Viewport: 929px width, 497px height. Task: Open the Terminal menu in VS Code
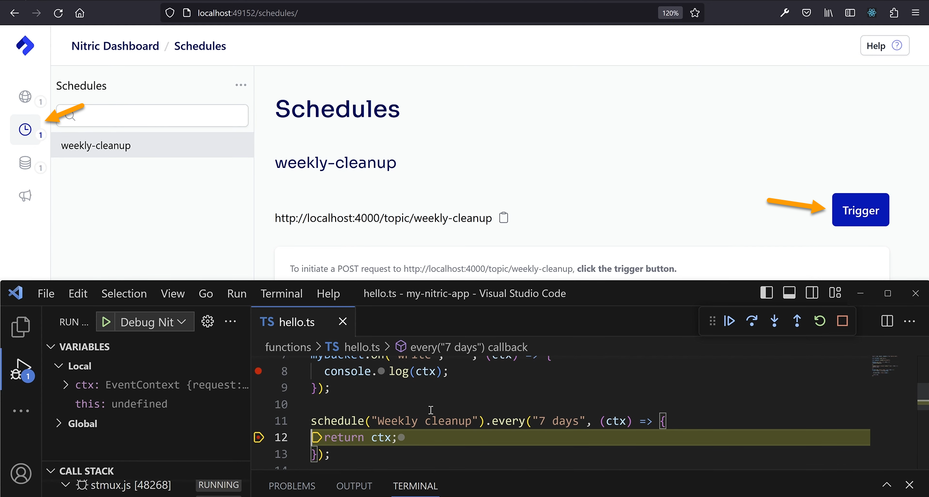tap(281, 294)
